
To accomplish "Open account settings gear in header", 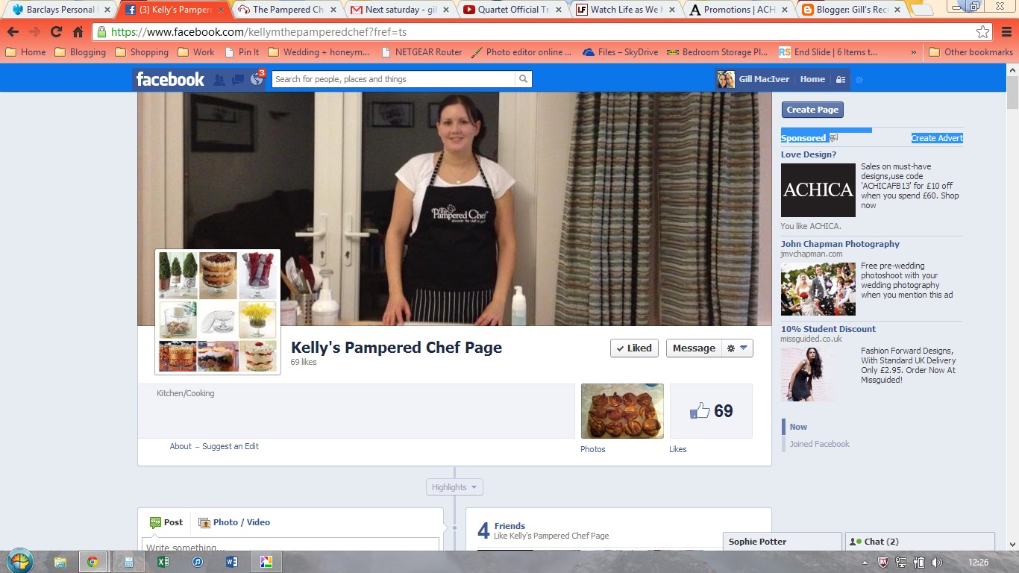I will pos(859,79).
